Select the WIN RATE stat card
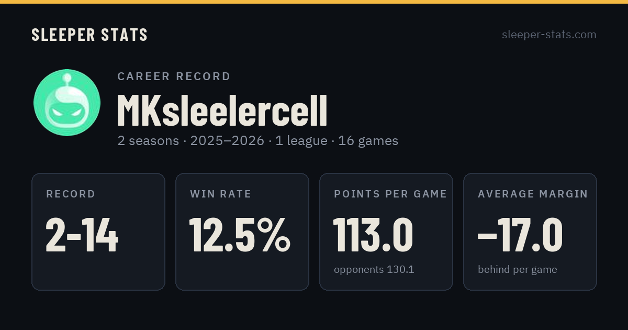This screenshot has width=628, height=330. click(242, 232)
